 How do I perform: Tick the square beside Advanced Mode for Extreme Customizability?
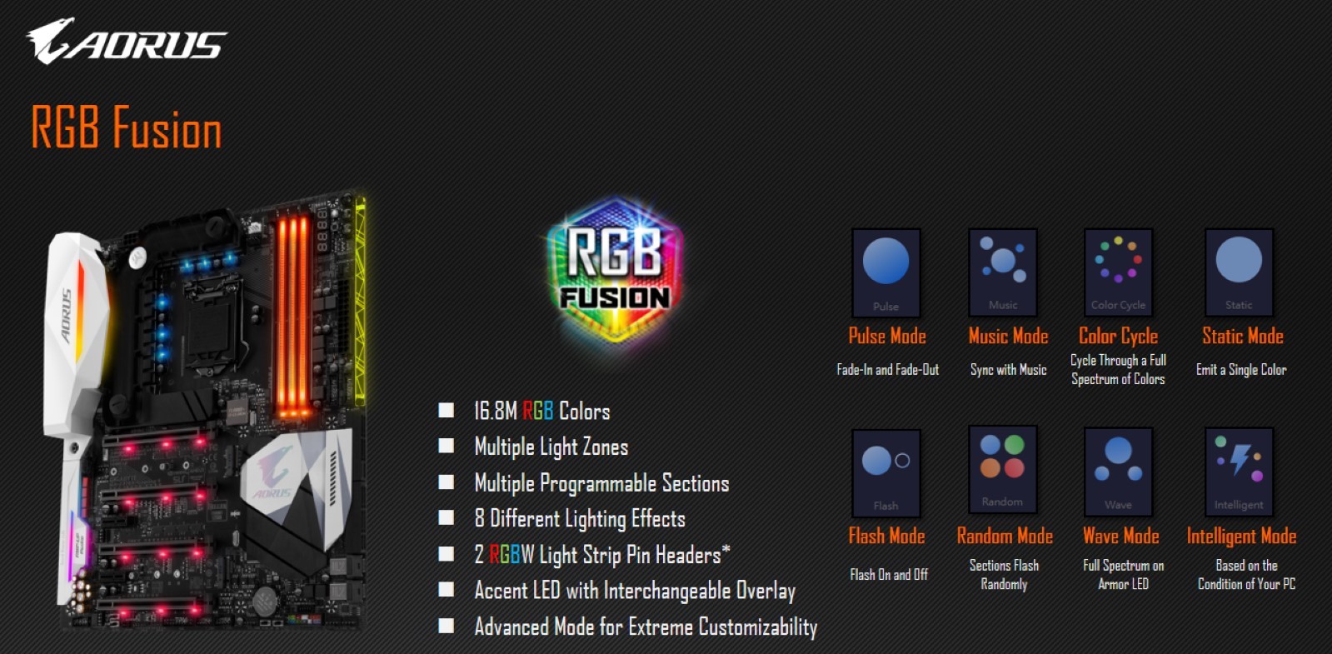[446, 626]
